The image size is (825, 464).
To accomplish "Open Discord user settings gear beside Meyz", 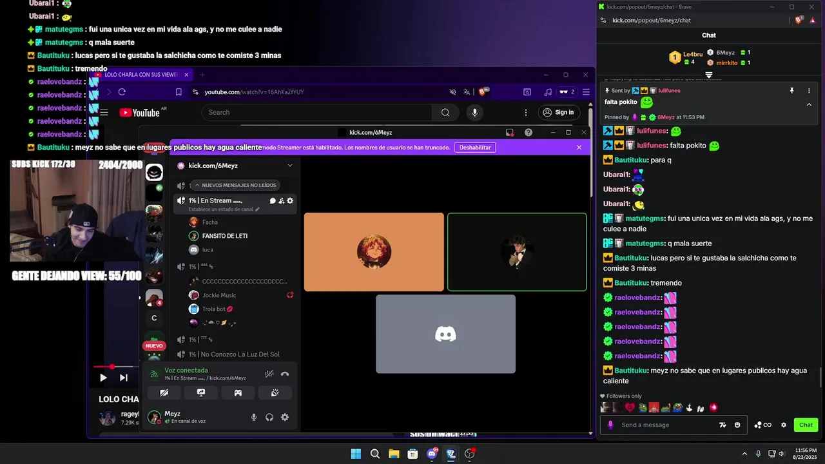I will (x=285, y=417).
